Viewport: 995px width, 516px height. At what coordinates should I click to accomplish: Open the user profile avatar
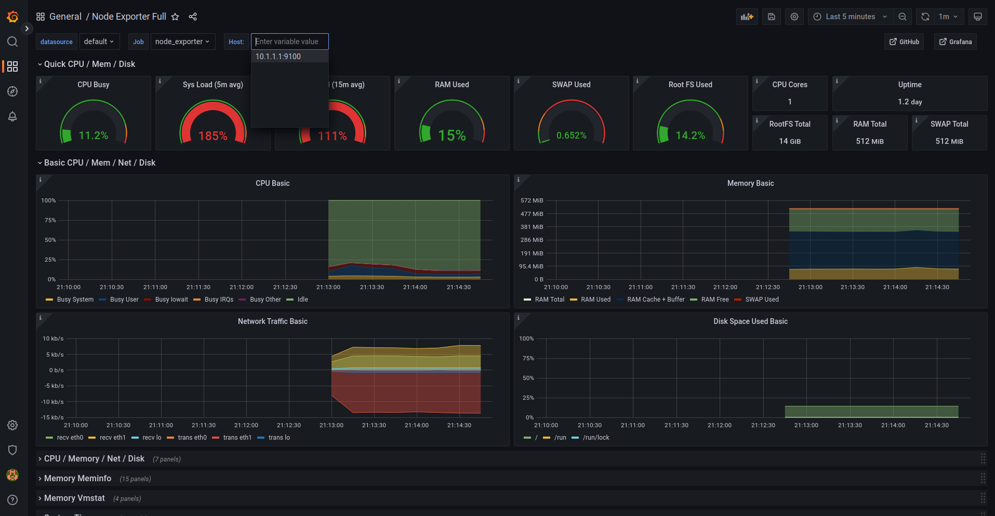point(12,475)
